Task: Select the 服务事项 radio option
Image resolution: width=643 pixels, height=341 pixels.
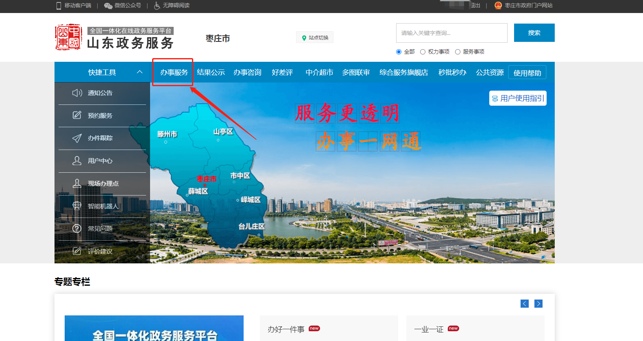Action: click(458, 52)
